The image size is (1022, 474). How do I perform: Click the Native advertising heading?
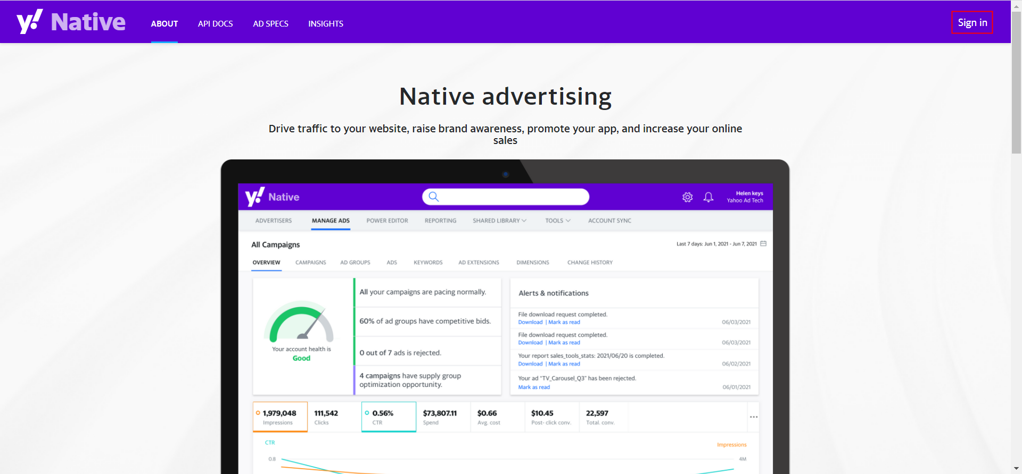point(505,97)
